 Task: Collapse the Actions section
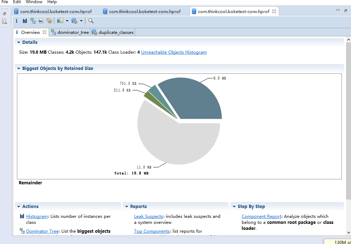coord(19,207)
